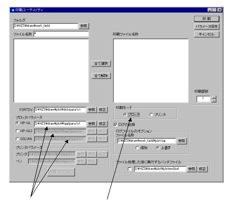Click 修正 next to the FDRTDV path
The width and height of the screenshot is (231, 206).
pyautogui.click(x=102, y=110)
